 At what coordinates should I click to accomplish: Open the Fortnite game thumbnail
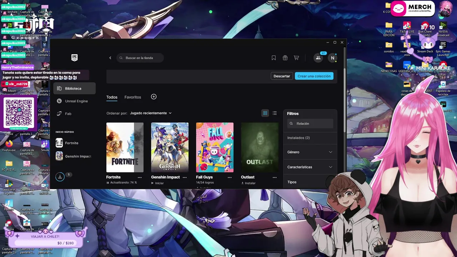click(x=125, y=147)
